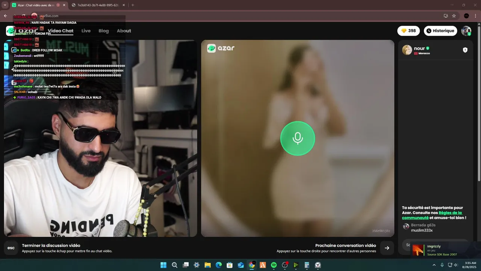The height and width of the screenshot is (271, 481).
Task: Click the report shield icon beside nour
Action: tap(465, 50)
